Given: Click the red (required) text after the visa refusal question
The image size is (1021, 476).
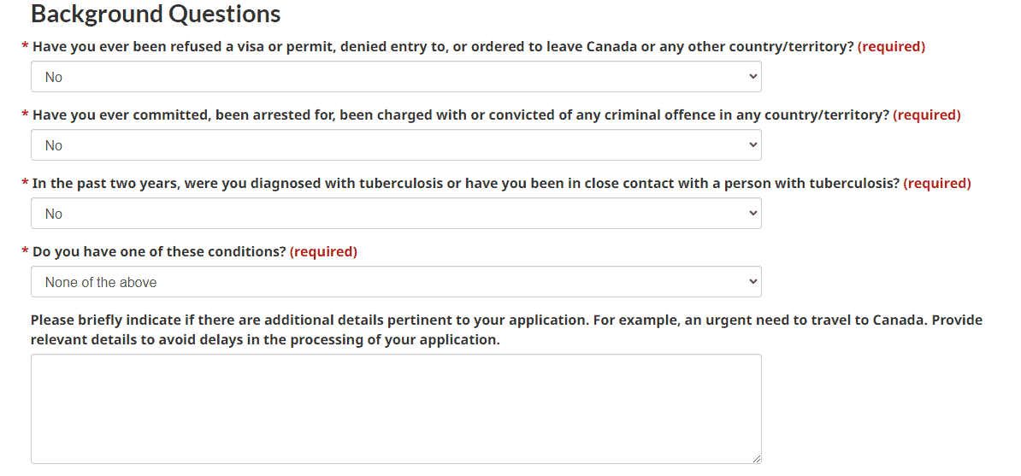Looking at the screenshot, I should tap(891, 47).
